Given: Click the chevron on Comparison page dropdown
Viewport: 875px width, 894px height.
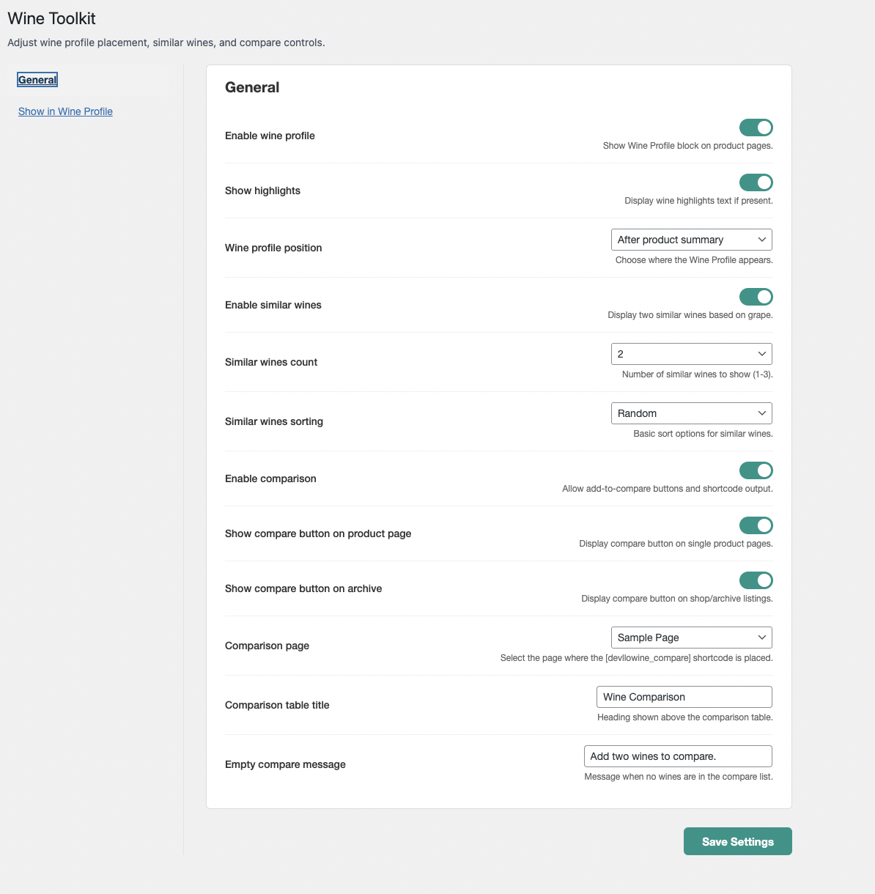Looking at the screenshot, I should [762, 637].
